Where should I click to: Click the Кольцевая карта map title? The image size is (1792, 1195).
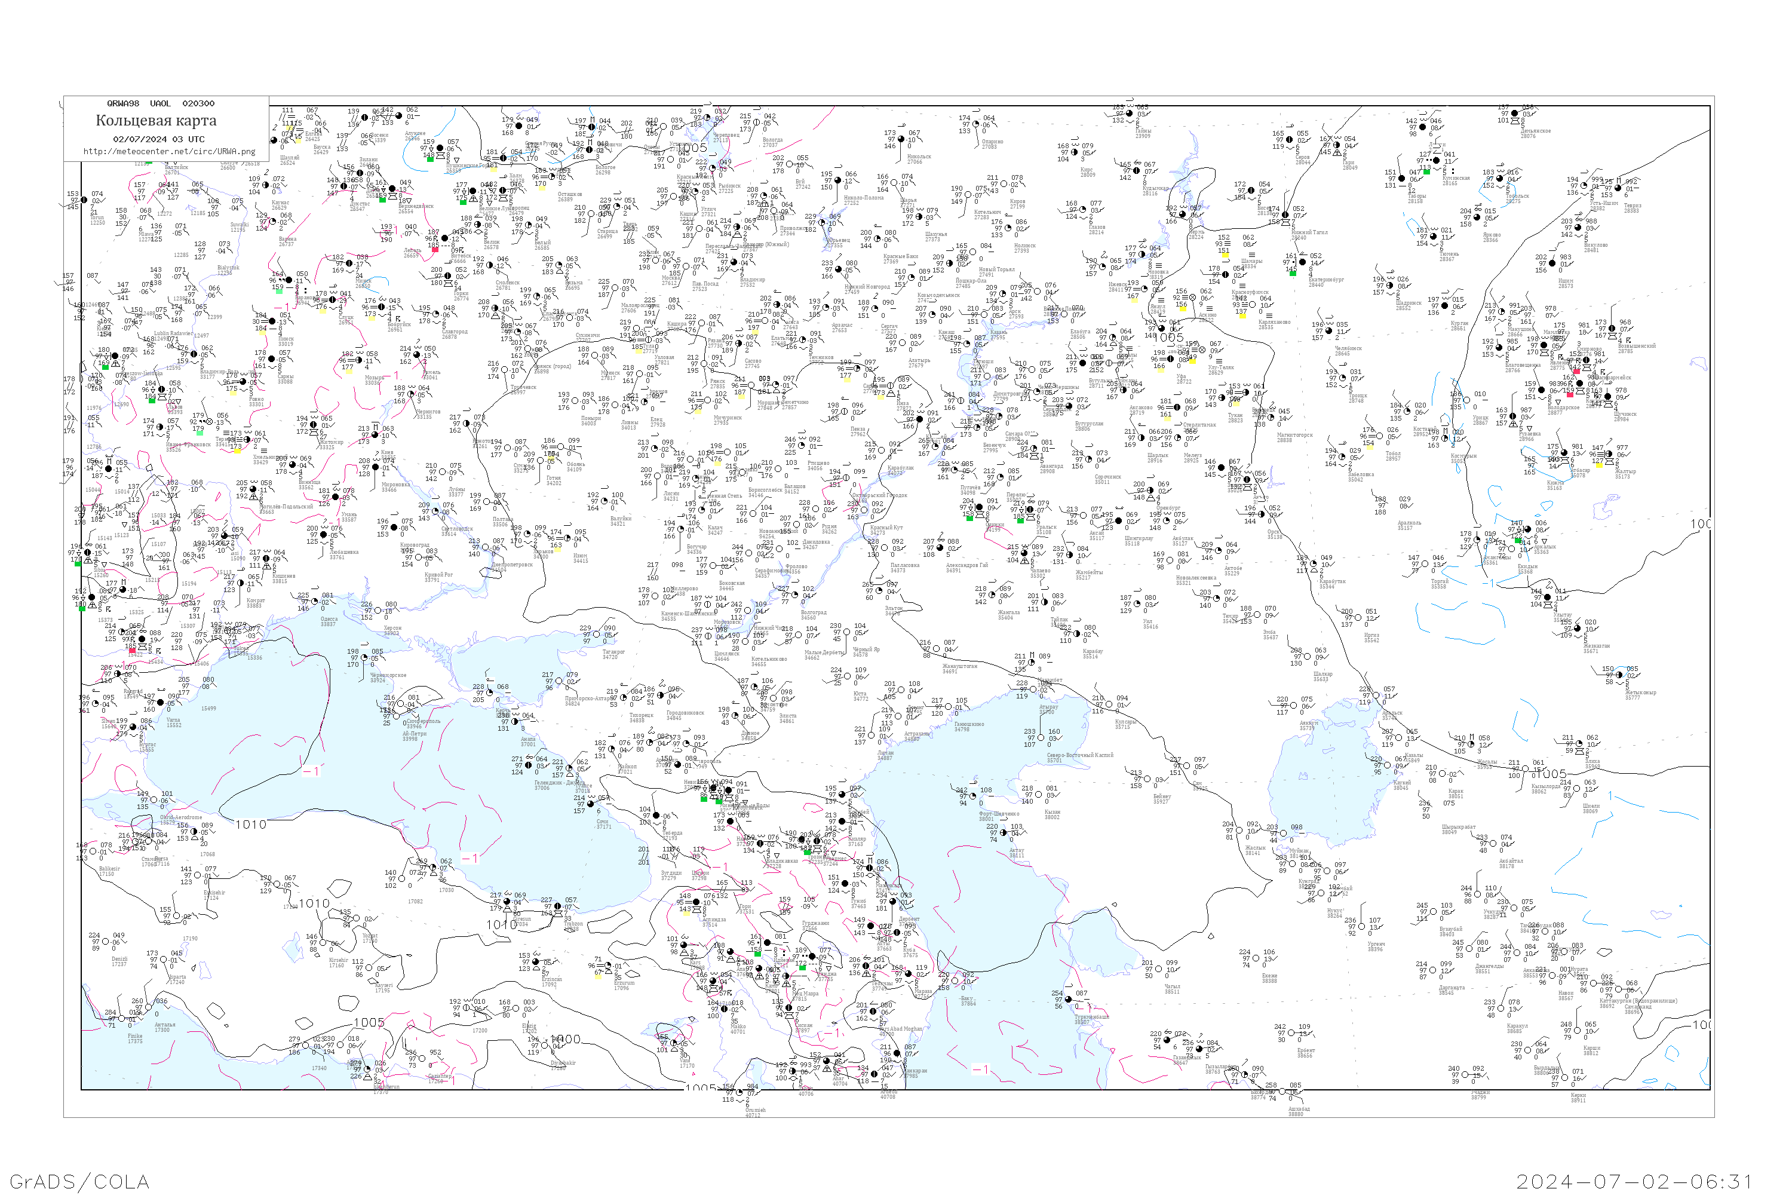point(156,121)
